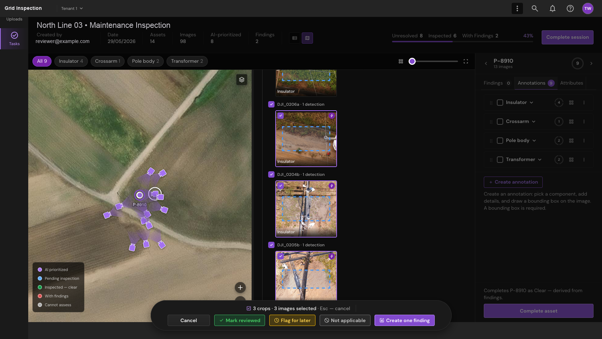Switch to list layout view icon
The height and width of the screenshot is (339, 602).
295,38
